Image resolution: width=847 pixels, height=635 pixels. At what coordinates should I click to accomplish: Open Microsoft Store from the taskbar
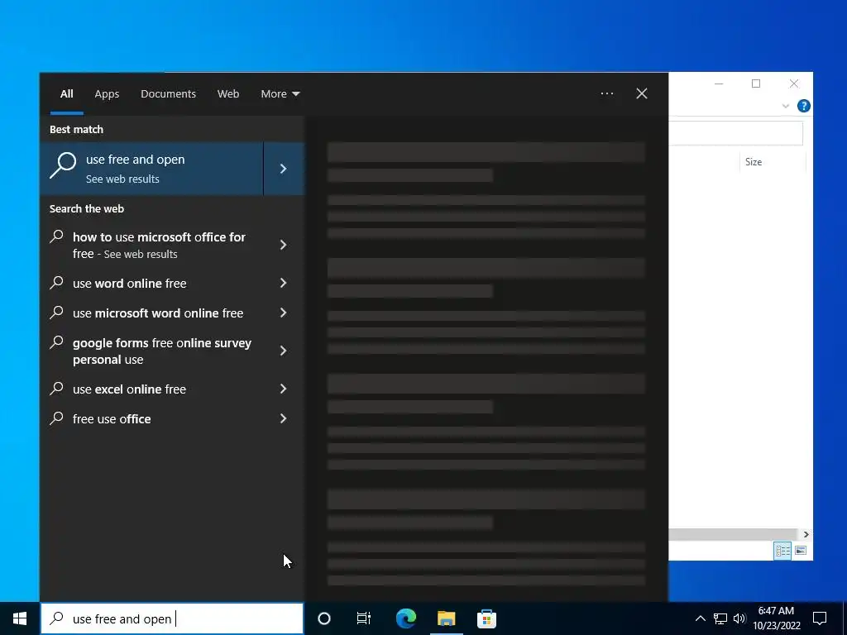pyautogui.click(x=486, y=618)
